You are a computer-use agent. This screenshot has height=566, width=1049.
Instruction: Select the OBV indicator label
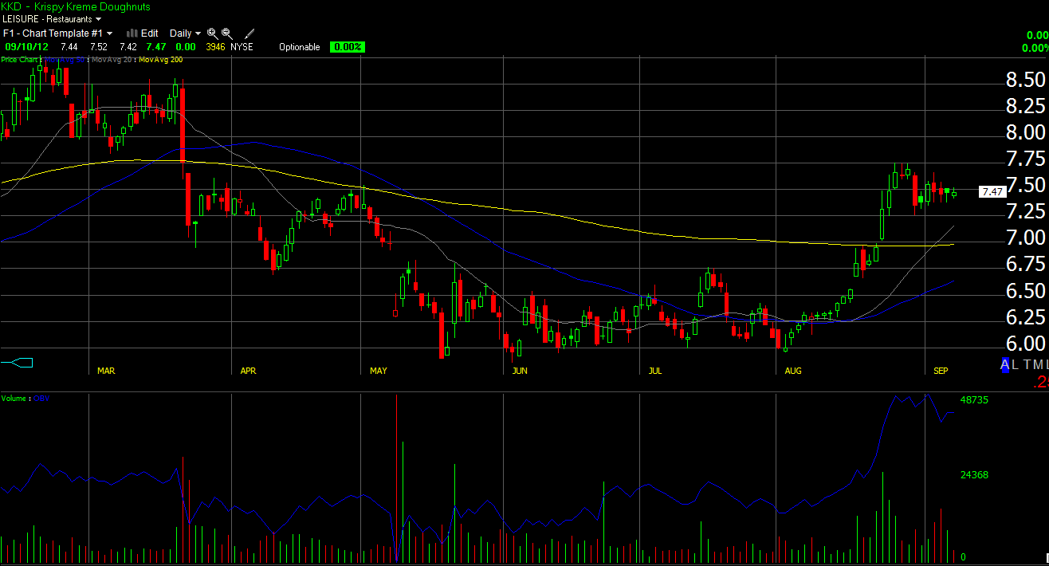(x=40, y=398)
